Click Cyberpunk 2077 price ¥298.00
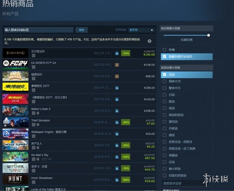The image size is (234, 191). pyautogui.click(x=149, y=88)
